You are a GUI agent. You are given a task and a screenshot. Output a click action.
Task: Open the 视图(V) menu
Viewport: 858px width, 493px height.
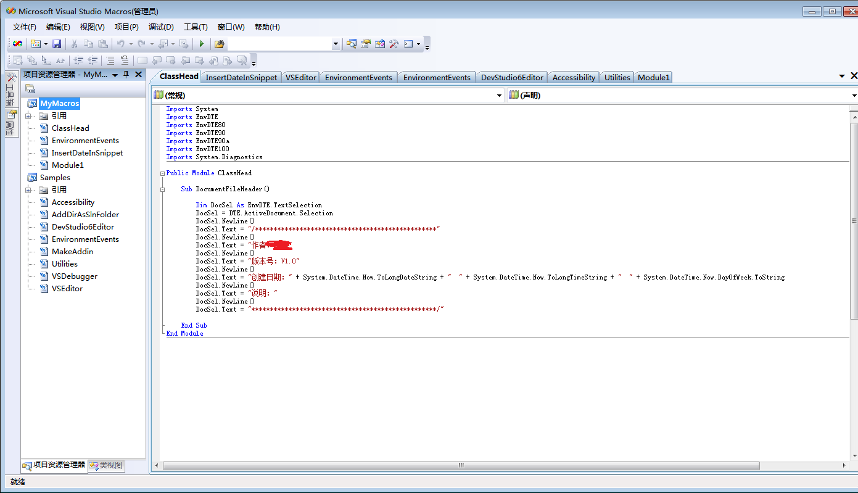pyautogui.click(x=93, y=27)
